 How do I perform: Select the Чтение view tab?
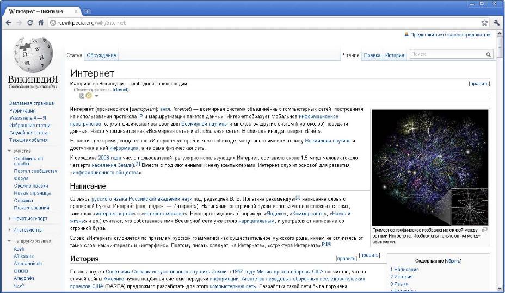click(x=351, y=55)
